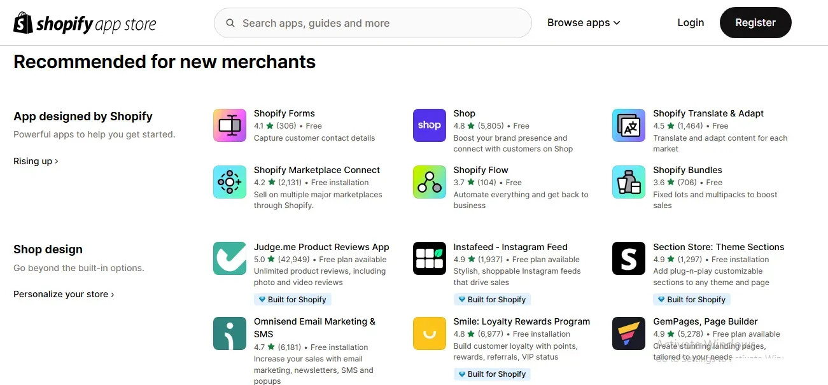Click the Shopify Translate & Adapt icon
The width and height of the screenshot is (828, 385).
point(629,125)
